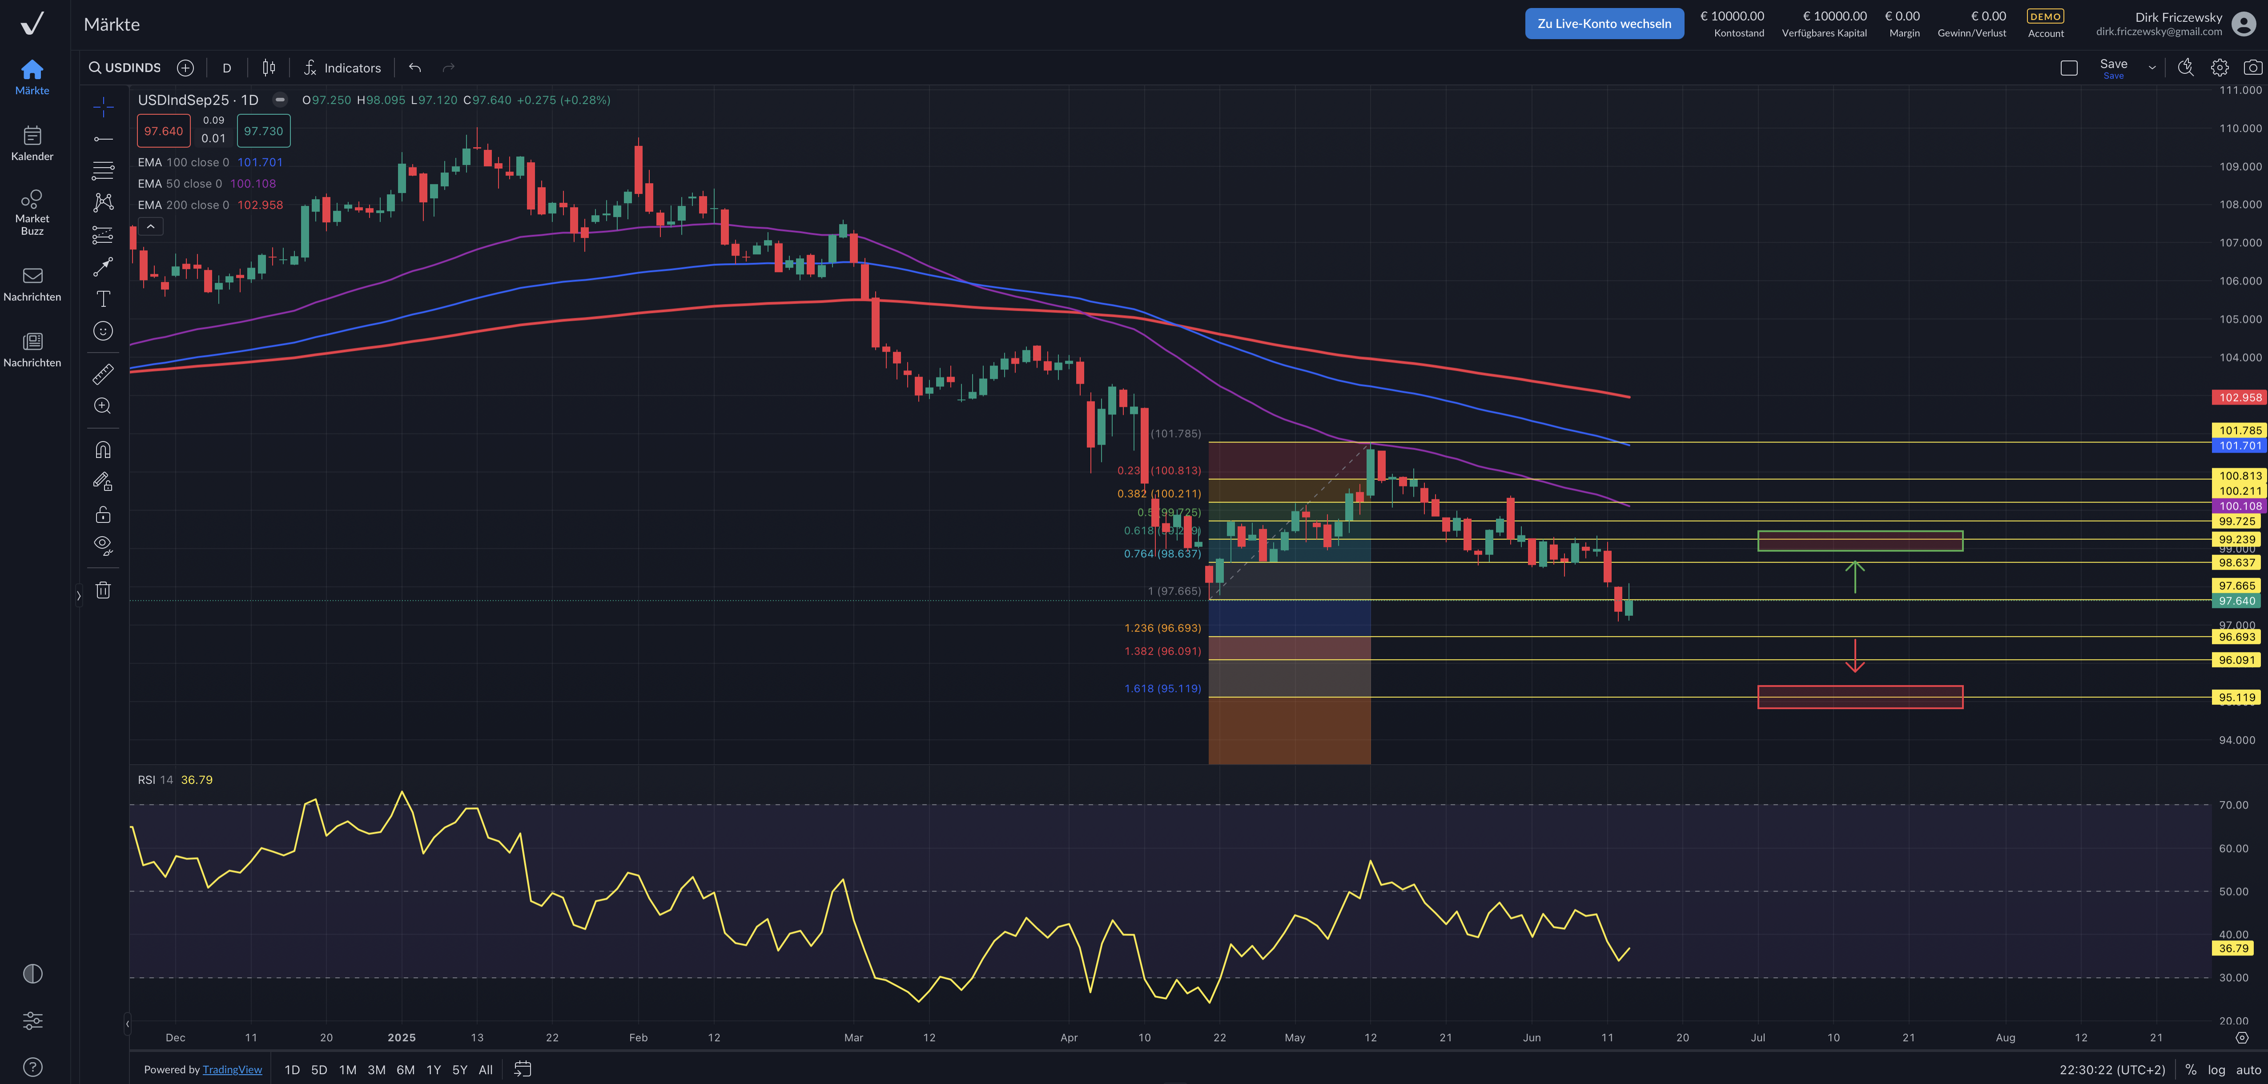Hide all drawings using the eye icon

[103, 544]
